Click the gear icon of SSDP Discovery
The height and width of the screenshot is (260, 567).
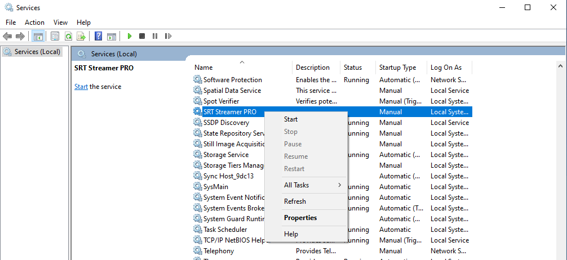coord(197,123)
